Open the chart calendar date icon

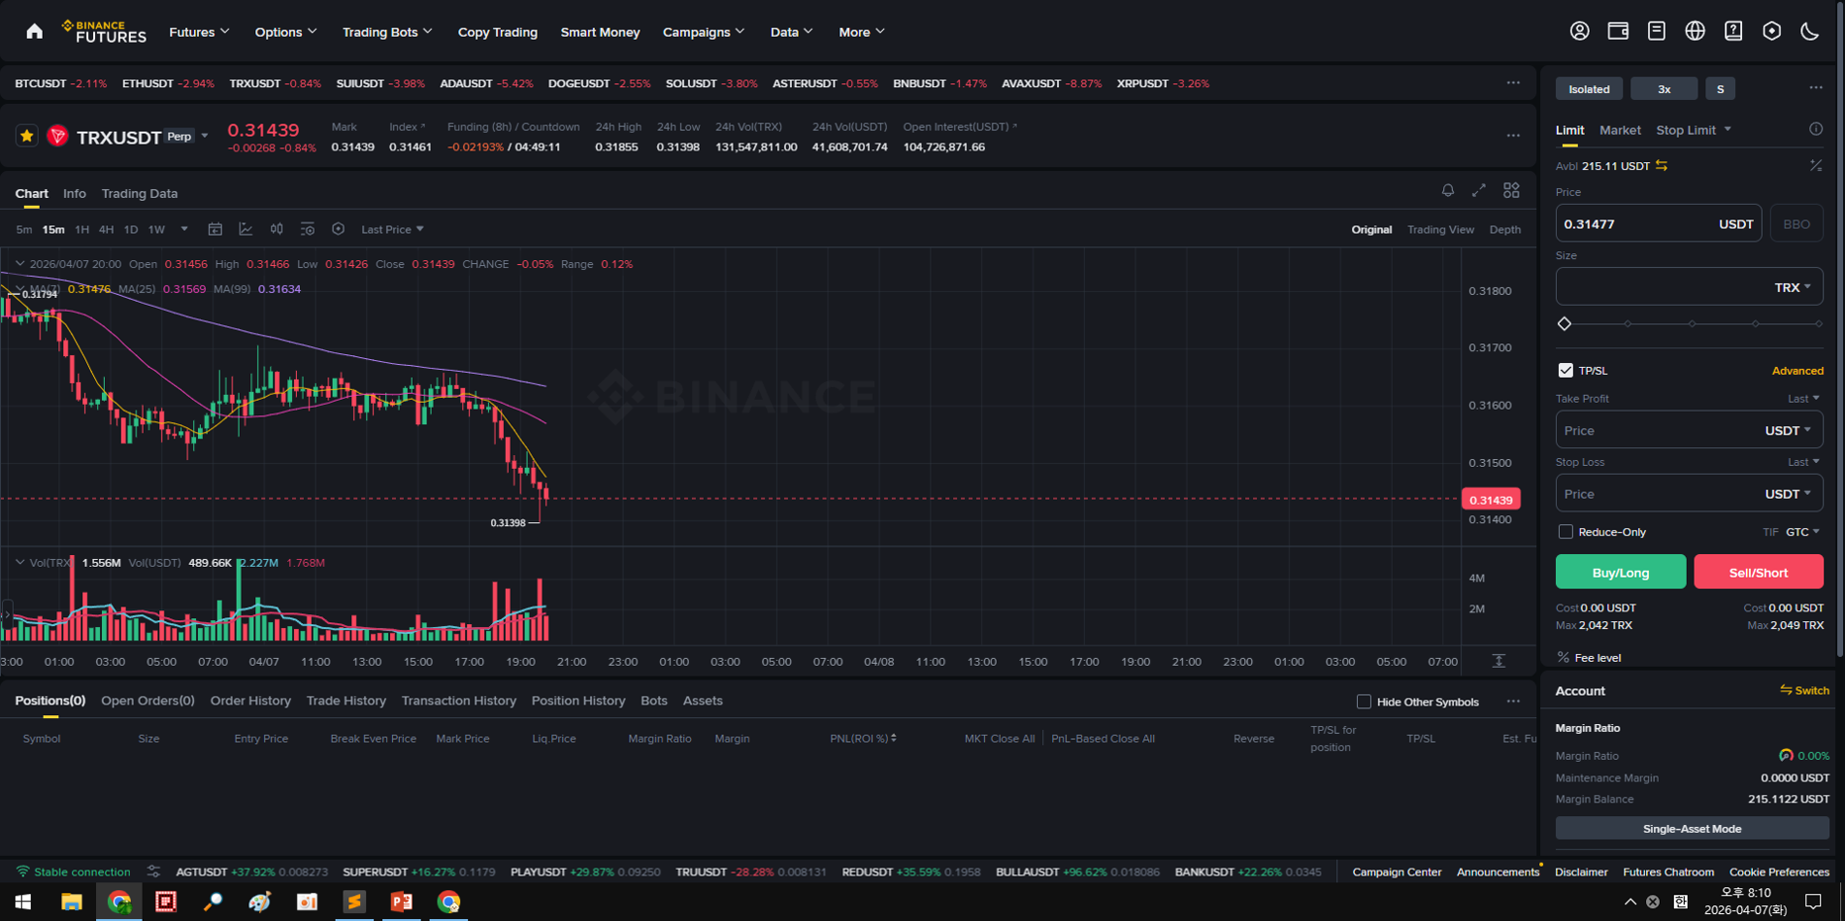click(215, 229)
